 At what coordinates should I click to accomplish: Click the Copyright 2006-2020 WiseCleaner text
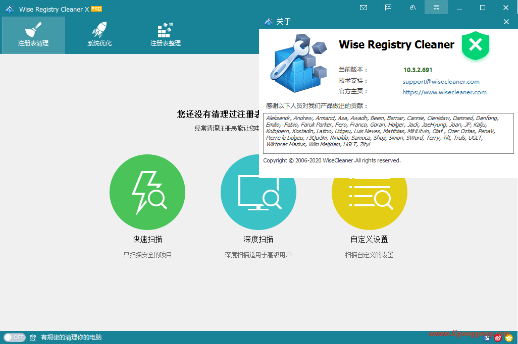click(332, 160)
